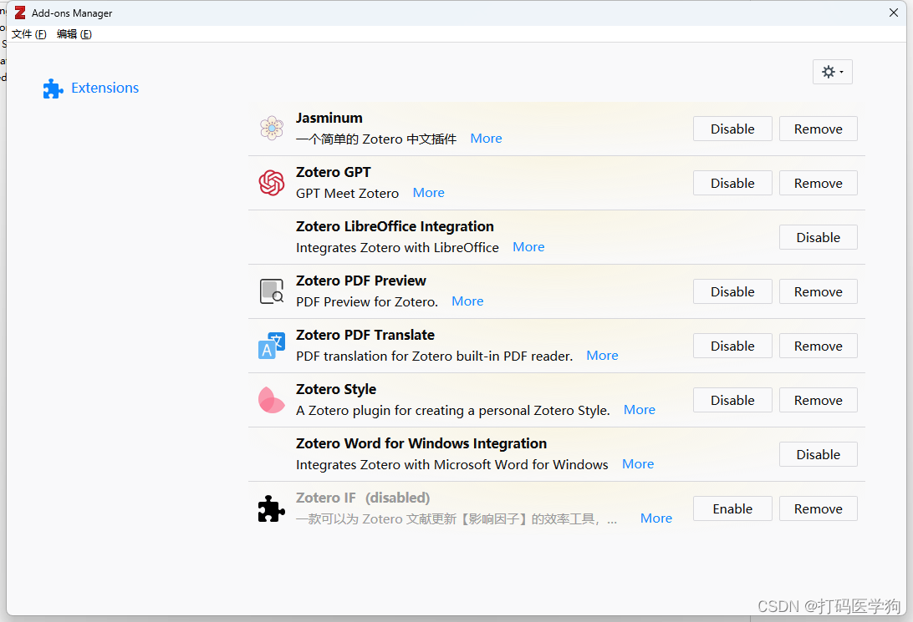This screenshot has width=913, height=622.
Task: Open More link for Zotero IF
Action: point(656,518)
